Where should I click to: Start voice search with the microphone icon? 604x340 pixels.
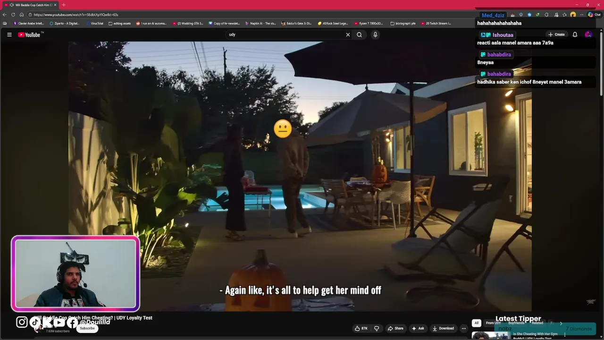(x=375, y=34)
